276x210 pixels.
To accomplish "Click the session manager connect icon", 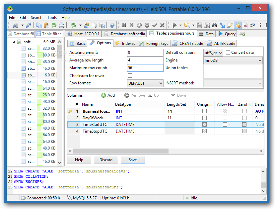I will click(15, 25).
